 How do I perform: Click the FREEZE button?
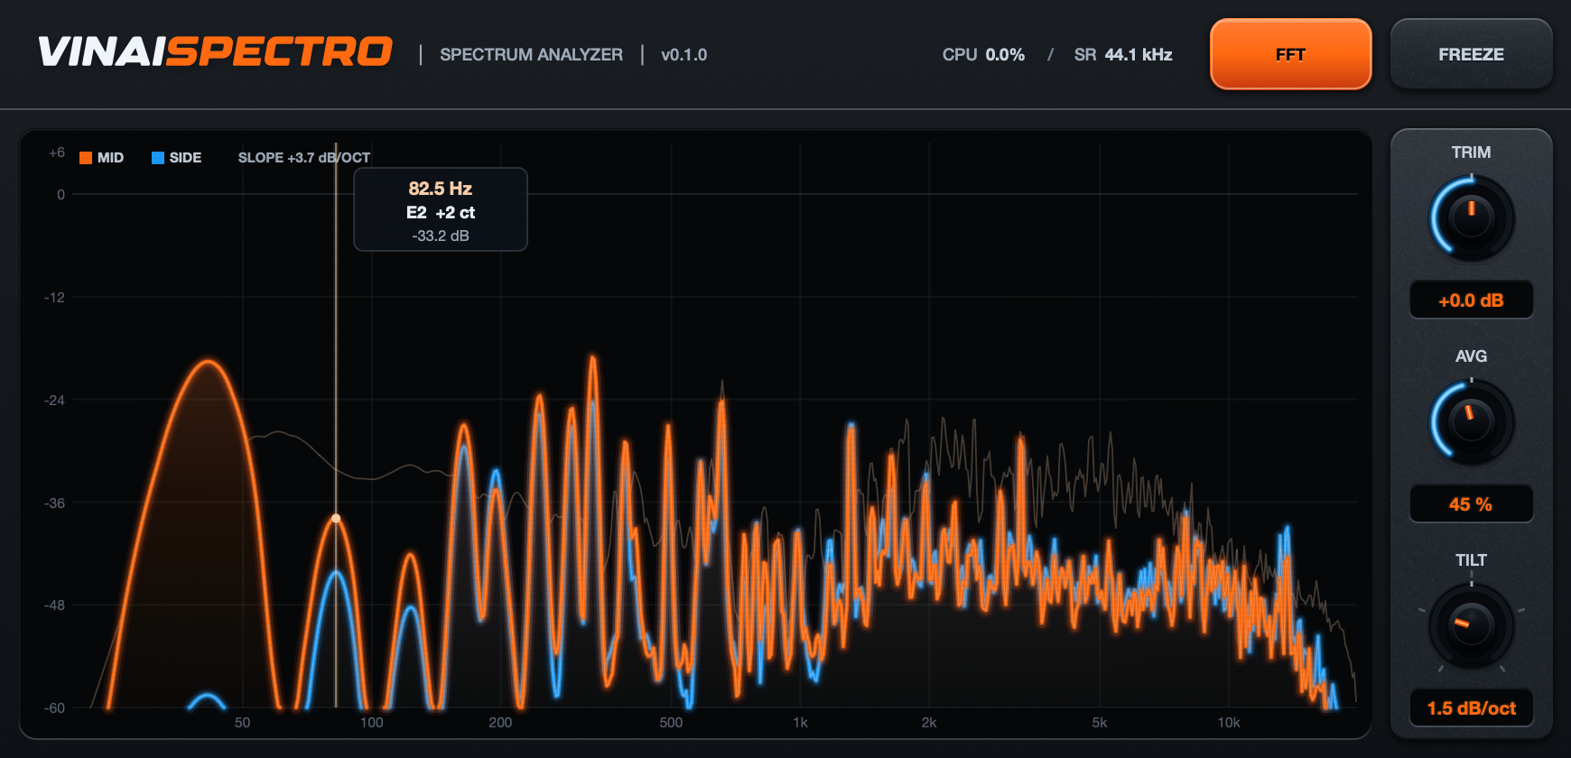1471,54
